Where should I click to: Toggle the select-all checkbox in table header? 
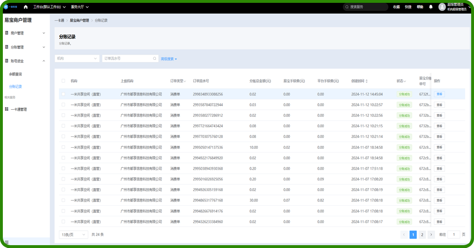[63, 81]
